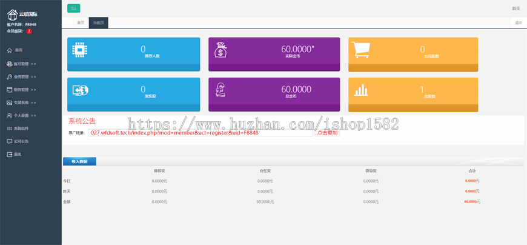The image size is (527, 245).
Task: Click the 系统公告 heading
Action: tap(82, 121)
